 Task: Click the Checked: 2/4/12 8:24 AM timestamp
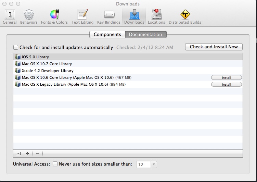pos(144,47)
